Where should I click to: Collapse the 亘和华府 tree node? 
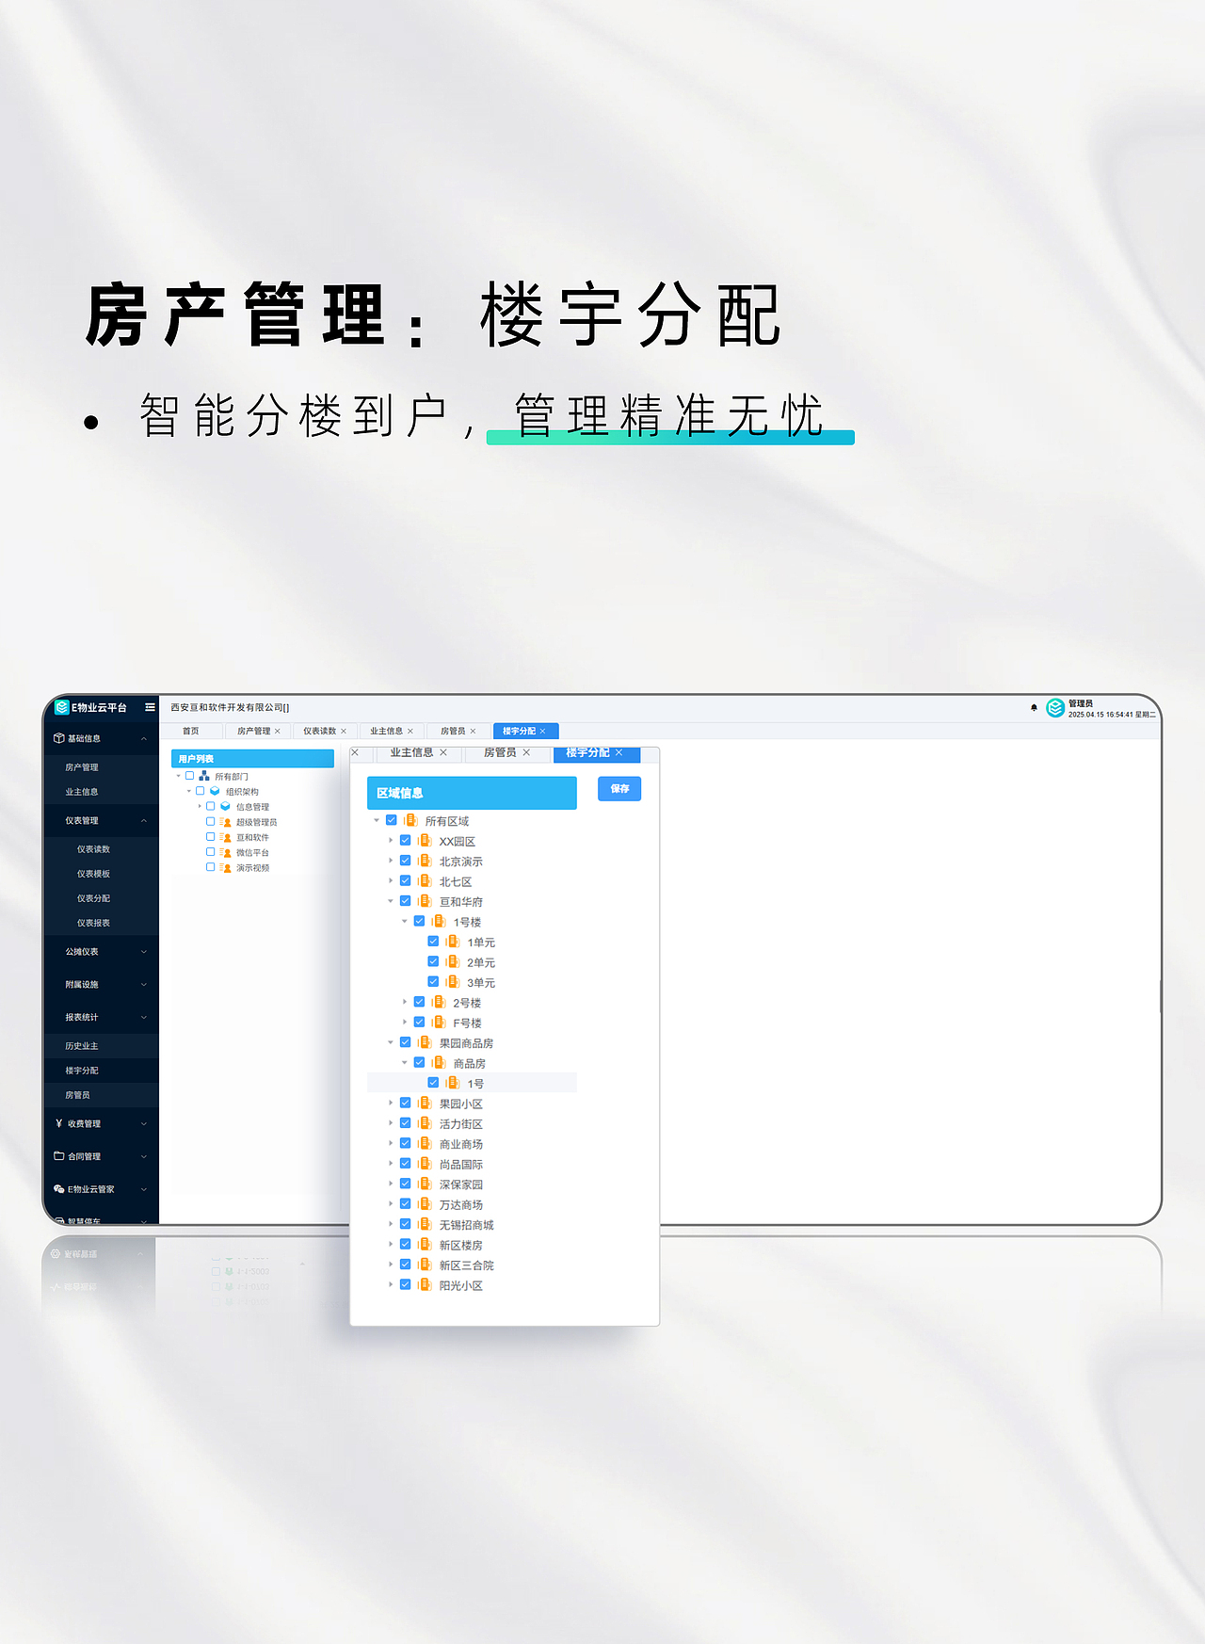(391, 901)
